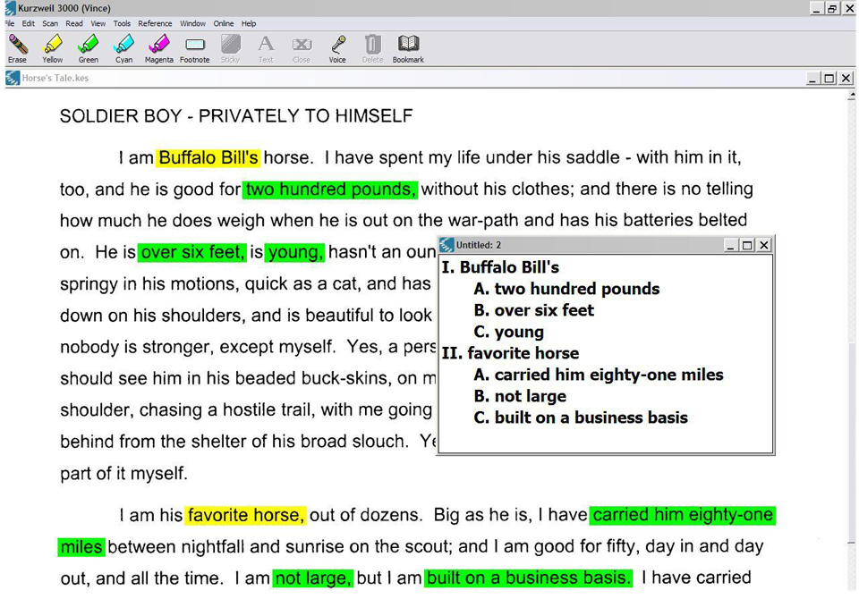
Task: Open the Read menu
Action: pyautogui.click(x=74, y=23)
